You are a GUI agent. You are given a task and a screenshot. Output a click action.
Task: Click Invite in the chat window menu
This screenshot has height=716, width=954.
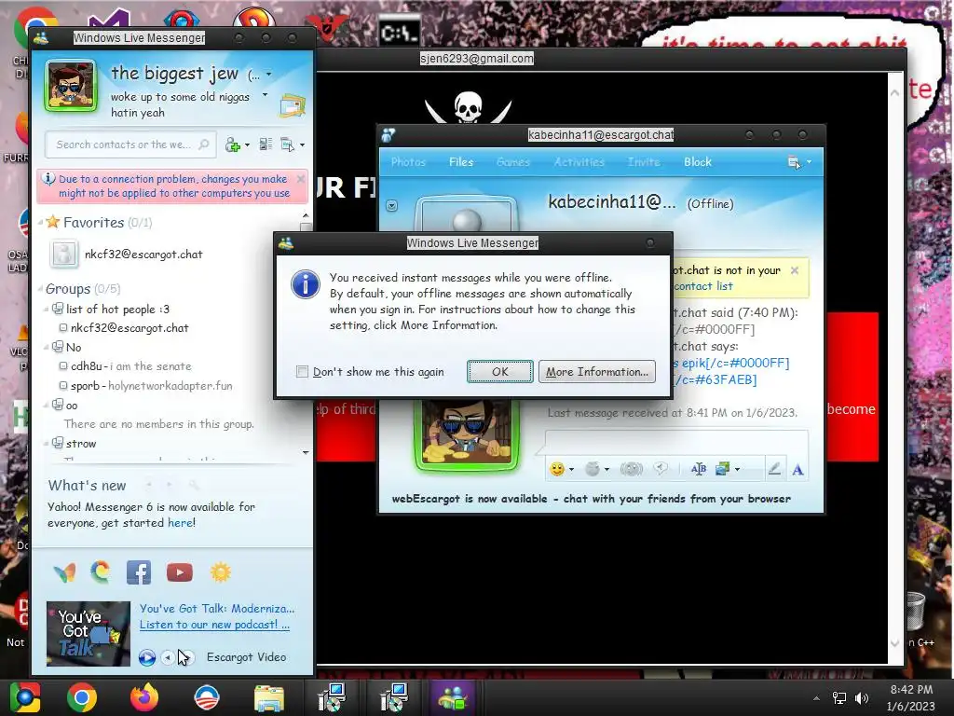point(644,162)
